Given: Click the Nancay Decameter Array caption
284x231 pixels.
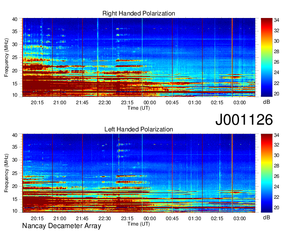Looking at the screenshot, I should pos(61,226).
